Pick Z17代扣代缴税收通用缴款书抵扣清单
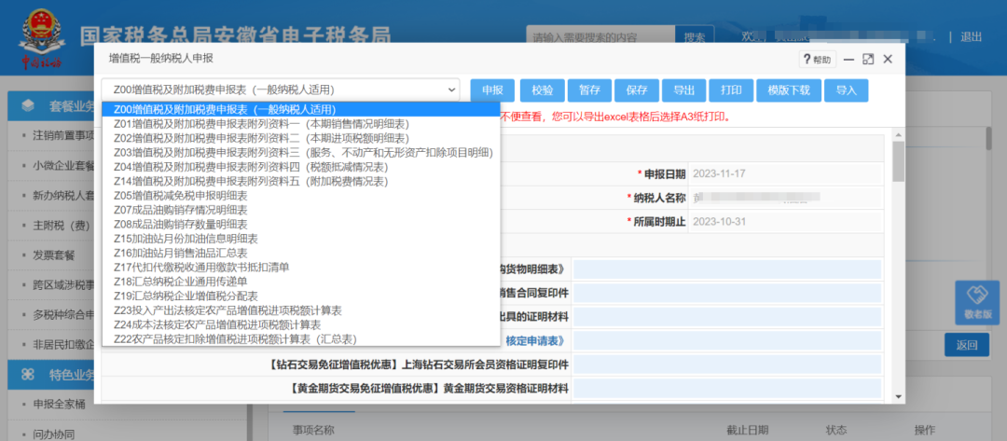The width and height of the screenshot is (1007, 441). (x=300, y=267)
